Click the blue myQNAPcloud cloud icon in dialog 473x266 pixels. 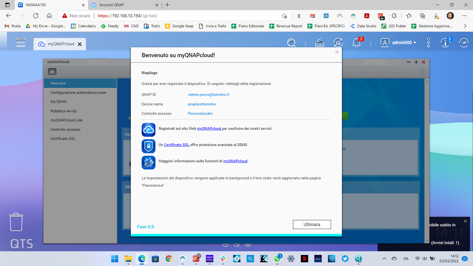149,130
